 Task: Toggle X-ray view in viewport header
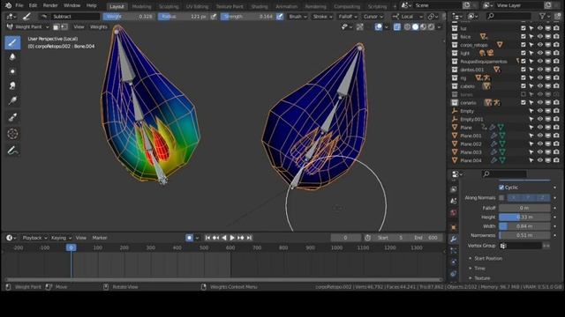[x=396, y=27]
